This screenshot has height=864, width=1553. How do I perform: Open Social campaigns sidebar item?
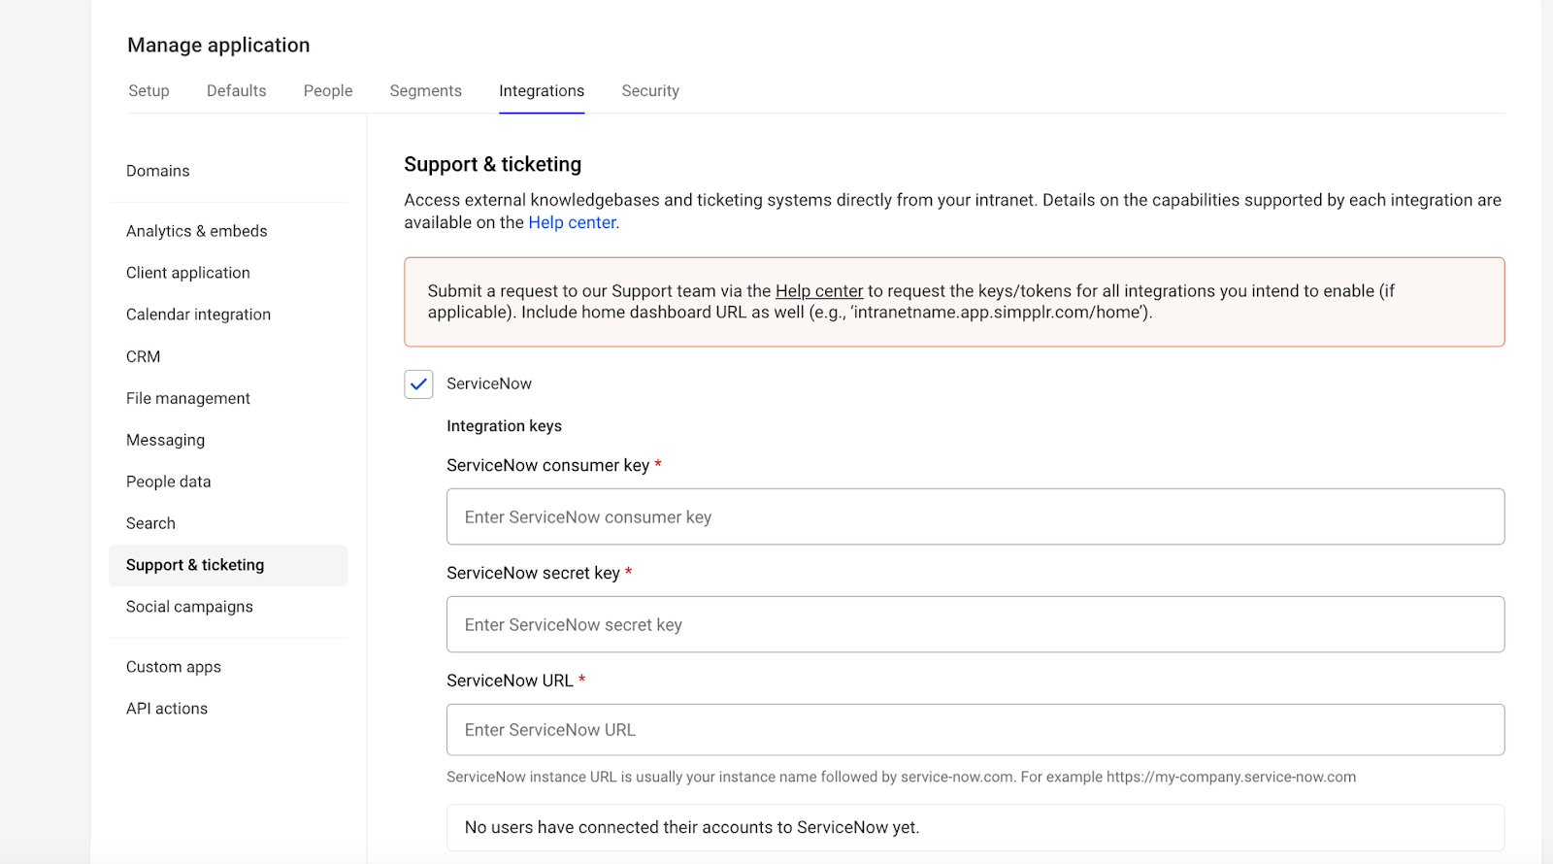tap(189, 607)
